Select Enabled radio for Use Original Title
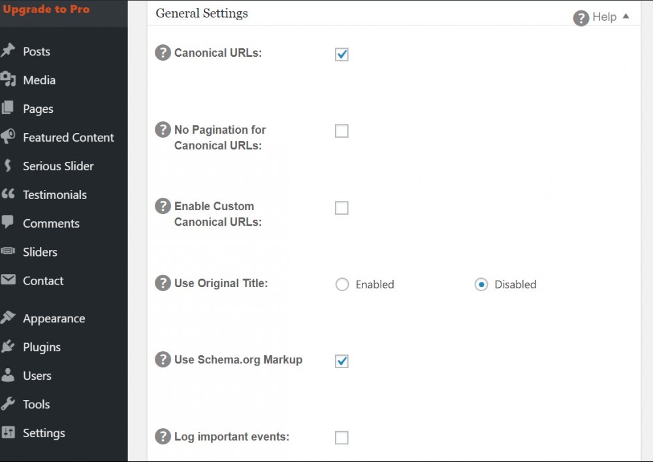Viewport: 653px width, 462px height. pyautogui.click(x=342, y=285)
